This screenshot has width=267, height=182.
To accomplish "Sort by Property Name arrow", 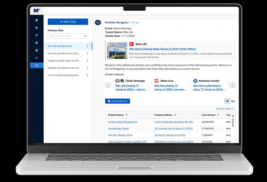I will tap(127, 115).
